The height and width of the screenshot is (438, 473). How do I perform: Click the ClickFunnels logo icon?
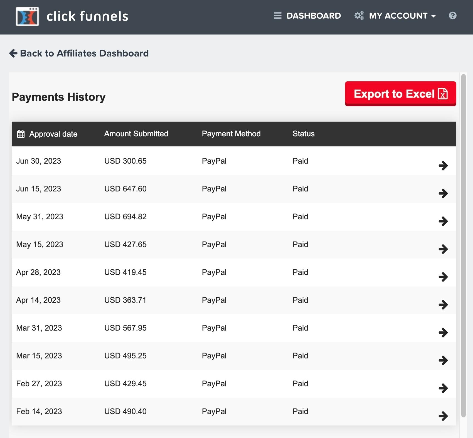coord(27,16)
